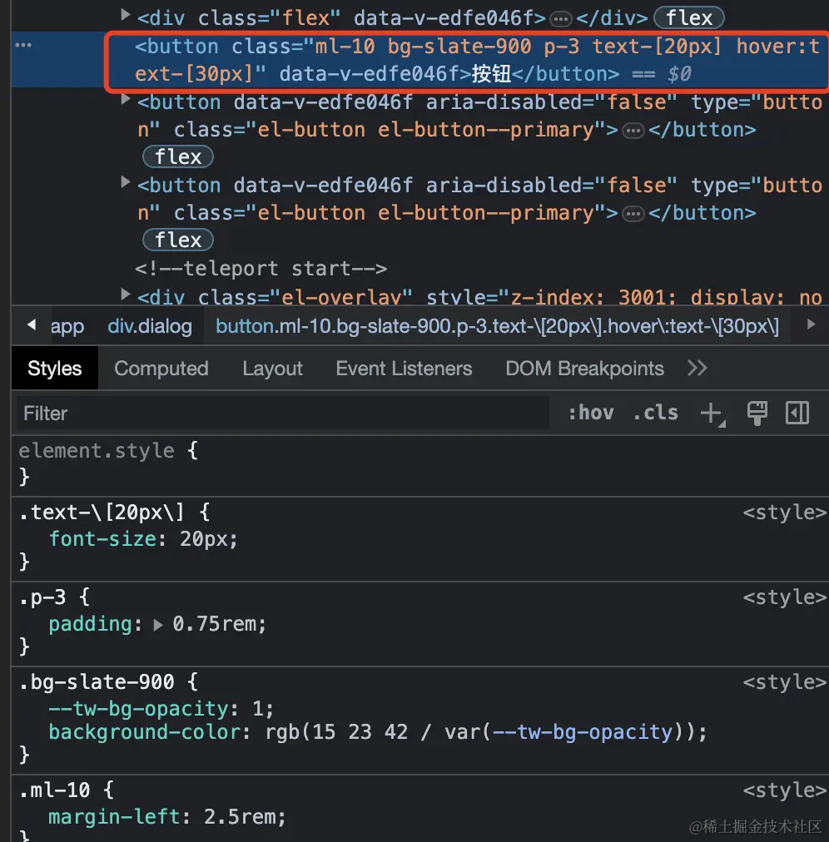Screen dimensions: 829x842
Task: Click the new style rule plus icon
Action: [712, 414]
